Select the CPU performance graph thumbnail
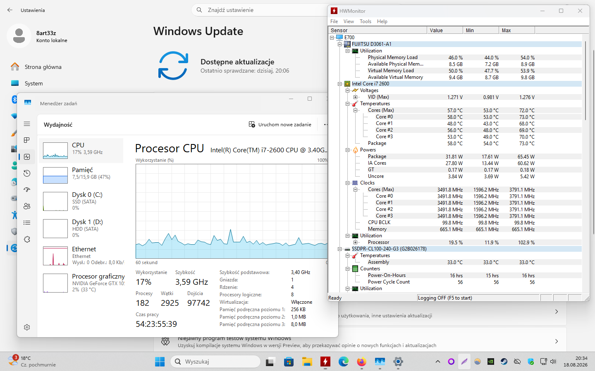 coord(55,151)
